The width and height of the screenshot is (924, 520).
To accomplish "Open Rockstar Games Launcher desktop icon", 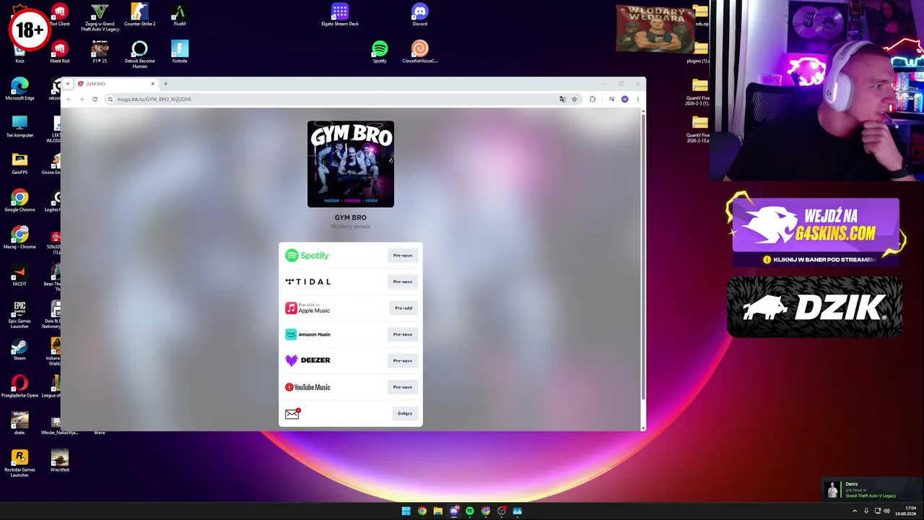I will [19, 463].
